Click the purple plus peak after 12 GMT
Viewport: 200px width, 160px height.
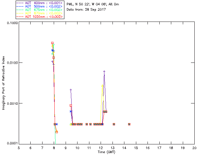tap(104, 72)
